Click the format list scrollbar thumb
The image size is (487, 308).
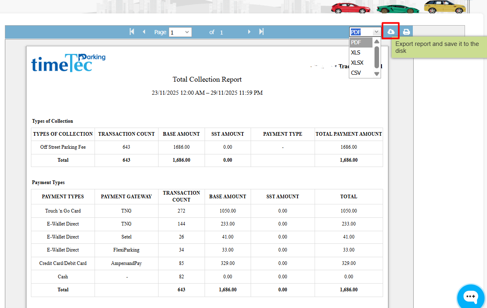[377, 56]
